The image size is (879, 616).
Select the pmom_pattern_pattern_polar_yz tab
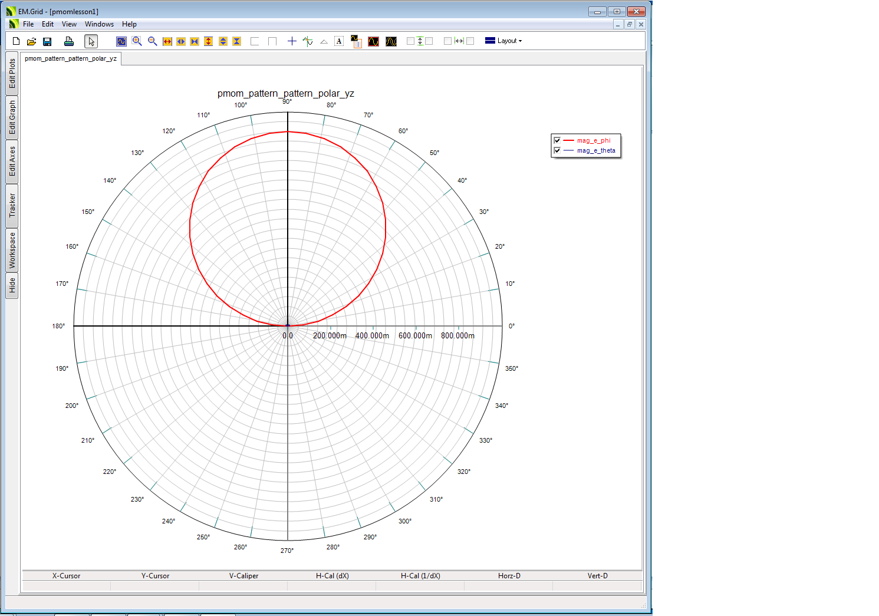(x=71, y=58)
